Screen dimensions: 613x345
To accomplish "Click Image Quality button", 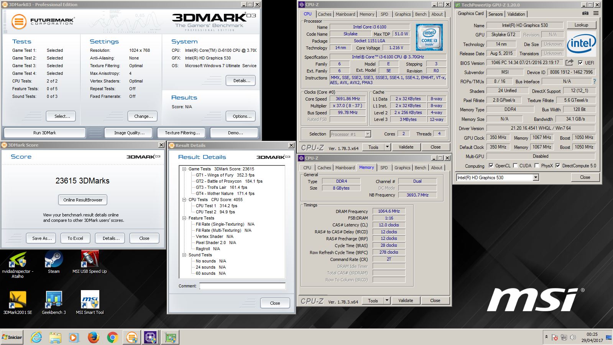I will tap(129, 132).
